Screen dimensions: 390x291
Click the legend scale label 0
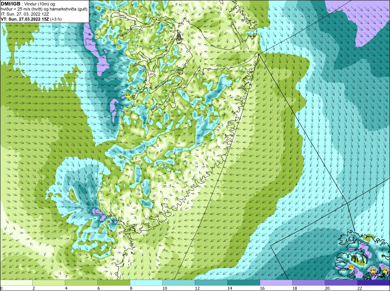(1, 288)
